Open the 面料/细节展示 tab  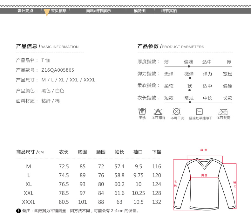coord(98,11)
